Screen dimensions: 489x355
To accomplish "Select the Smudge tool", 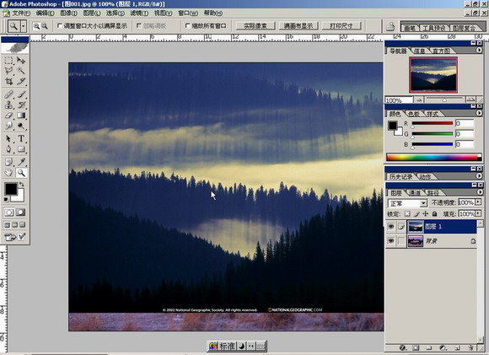I will pos(8,126).
